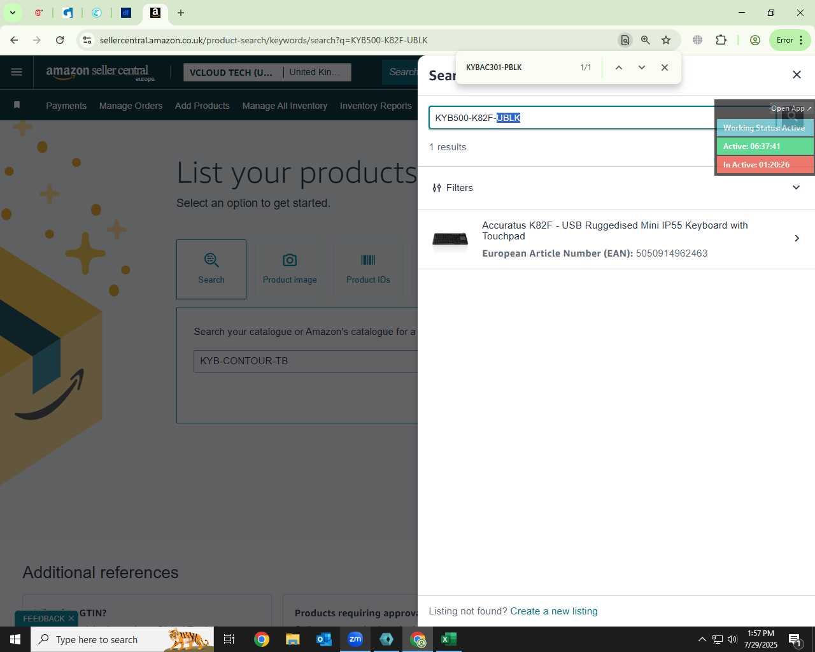Click the In Active: 01:20:26 status

pos(765,164)
